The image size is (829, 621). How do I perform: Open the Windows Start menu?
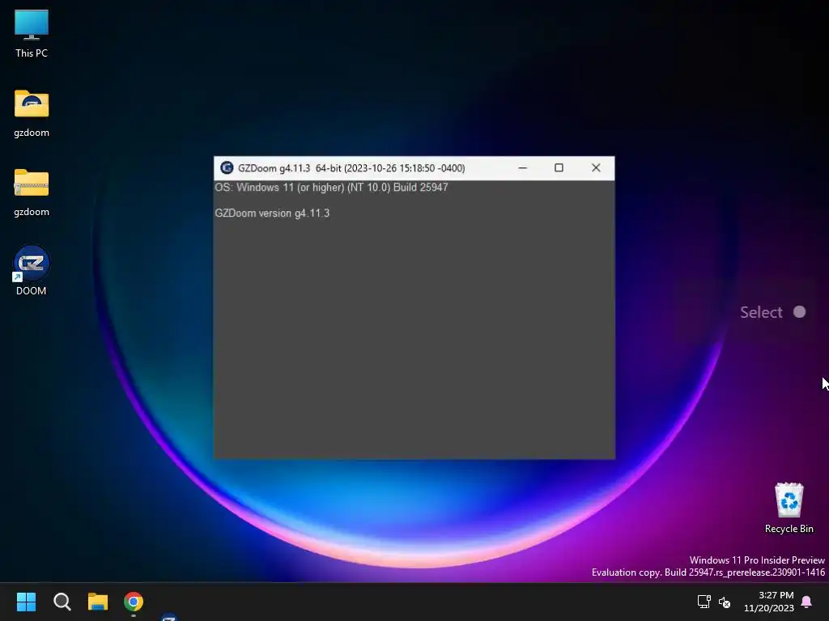point(26,602)
